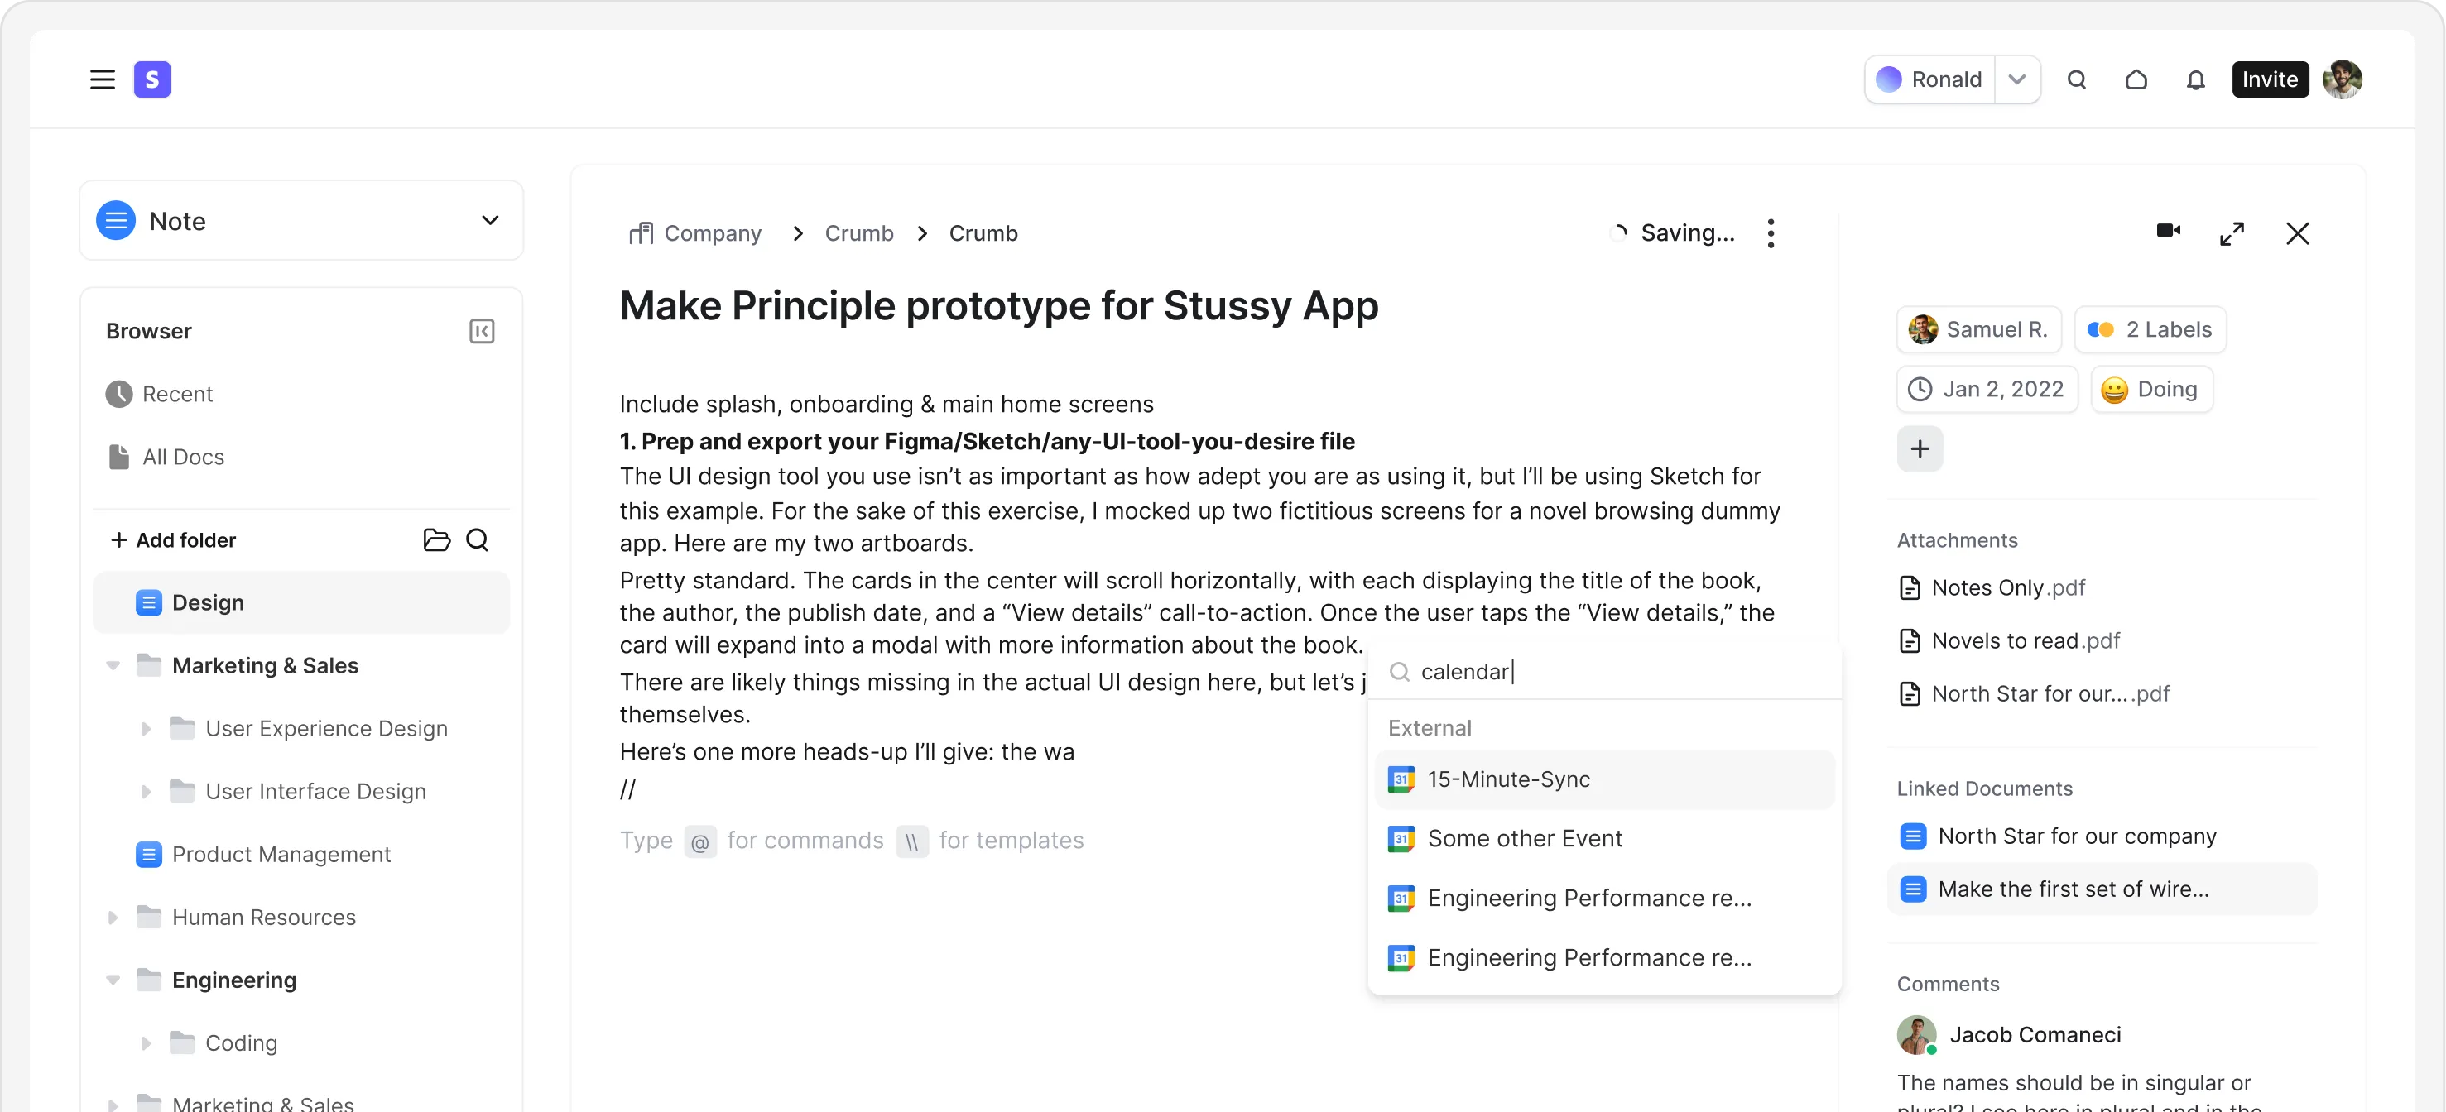This screenshot has width=2446, height=1112.
Task: Click the header search magnifier icon
Action: pyautogui.click(x=2077, y=79)
